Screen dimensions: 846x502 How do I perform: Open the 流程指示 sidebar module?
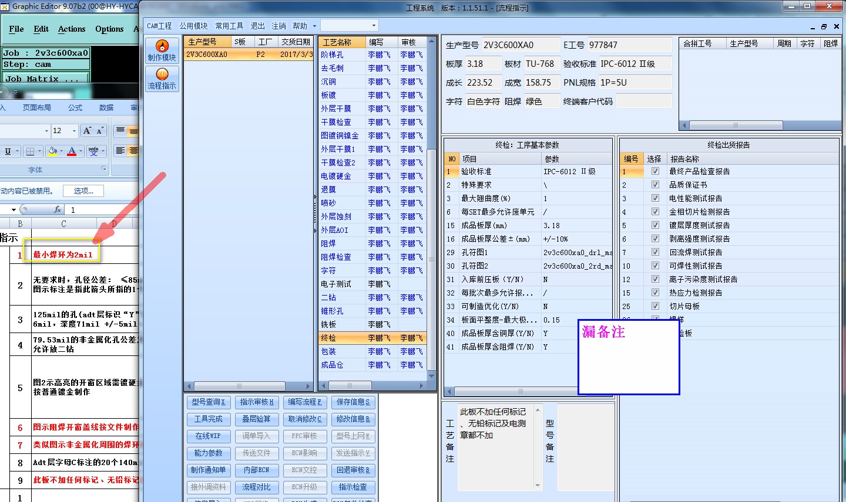(x=162, y=79)
